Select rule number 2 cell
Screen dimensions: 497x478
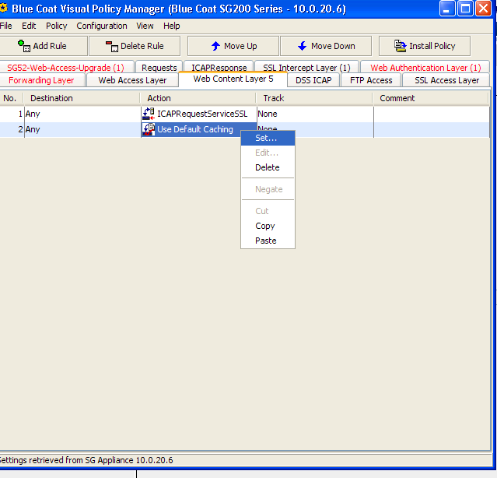click(x=12, y=129)
